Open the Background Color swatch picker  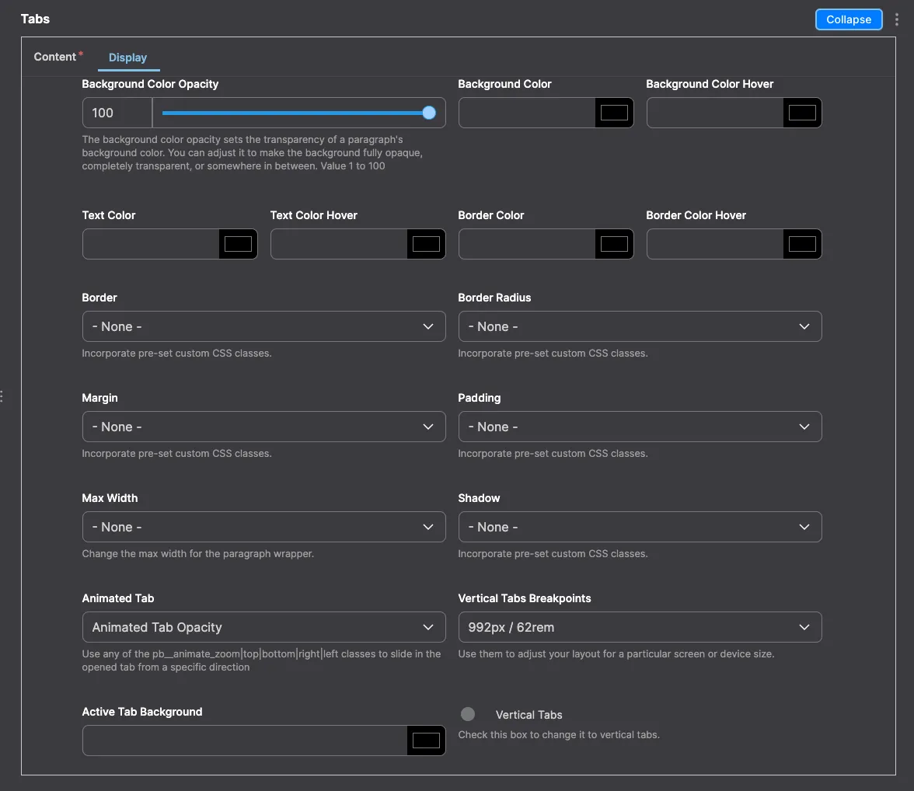pyautogui.click(x=614, y=113)
